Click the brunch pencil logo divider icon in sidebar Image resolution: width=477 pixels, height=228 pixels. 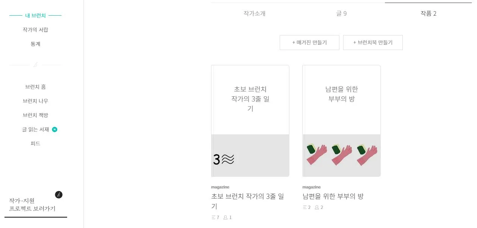[x=35, y=64]
